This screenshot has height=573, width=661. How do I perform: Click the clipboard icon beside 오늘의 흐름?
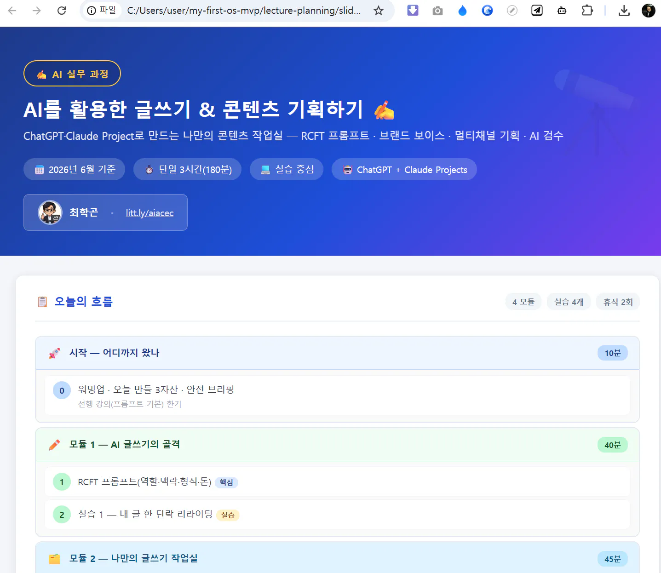point(42,302)
